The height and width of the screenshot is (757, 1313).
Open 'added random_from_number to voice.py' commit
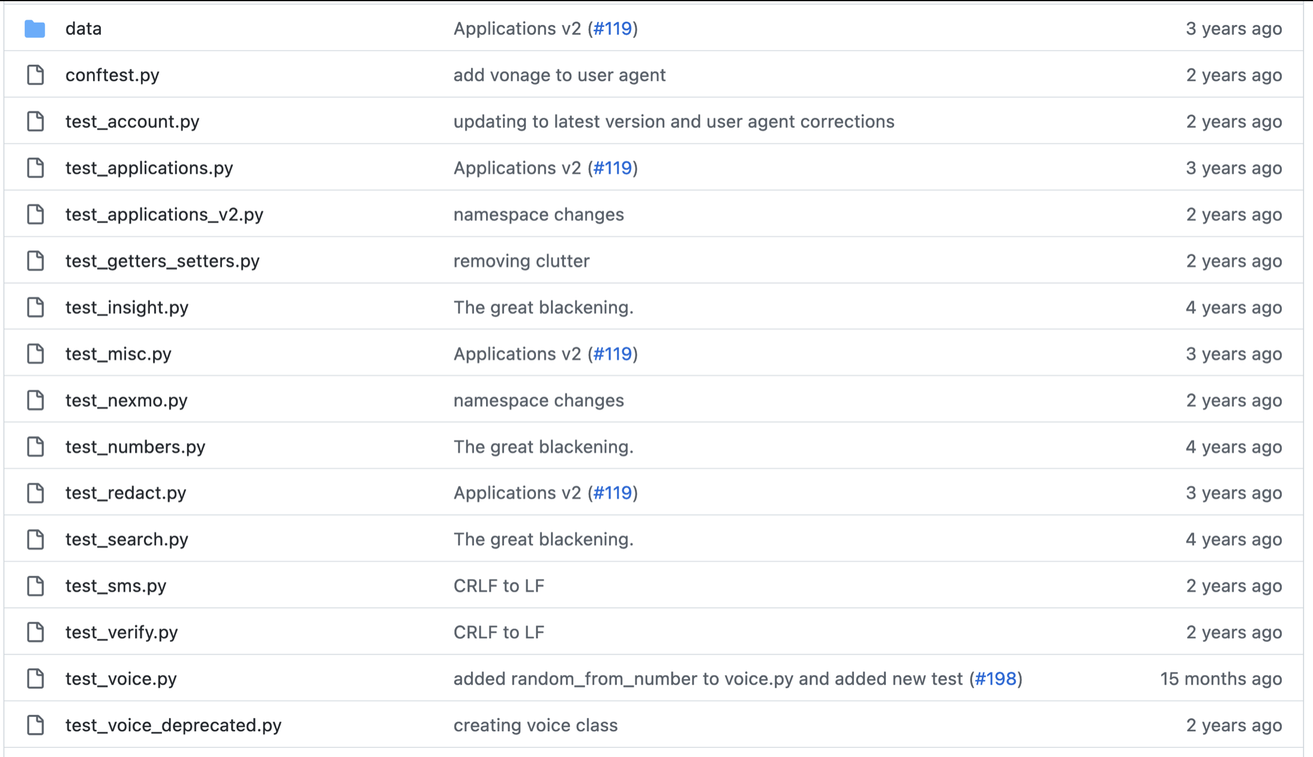point(708,679)
